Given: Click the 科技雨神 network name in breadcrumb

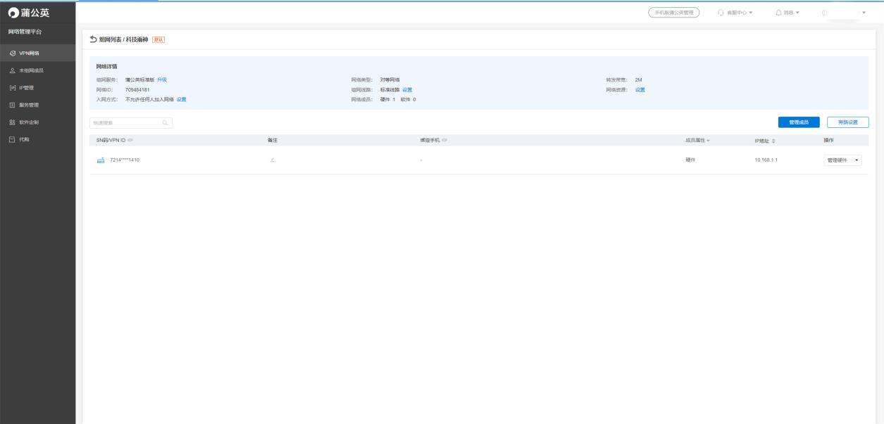Looking at the screenshot, I should click(x=137, y=39).
